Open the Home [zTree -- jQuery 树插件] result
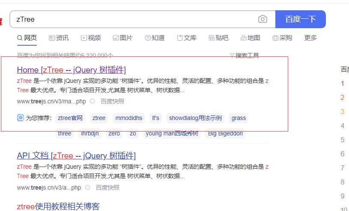 click(72, 70)
